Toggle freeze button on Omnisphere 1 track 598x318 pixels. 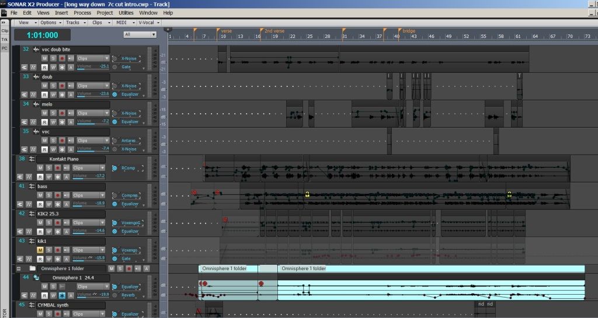click(62, 295)
